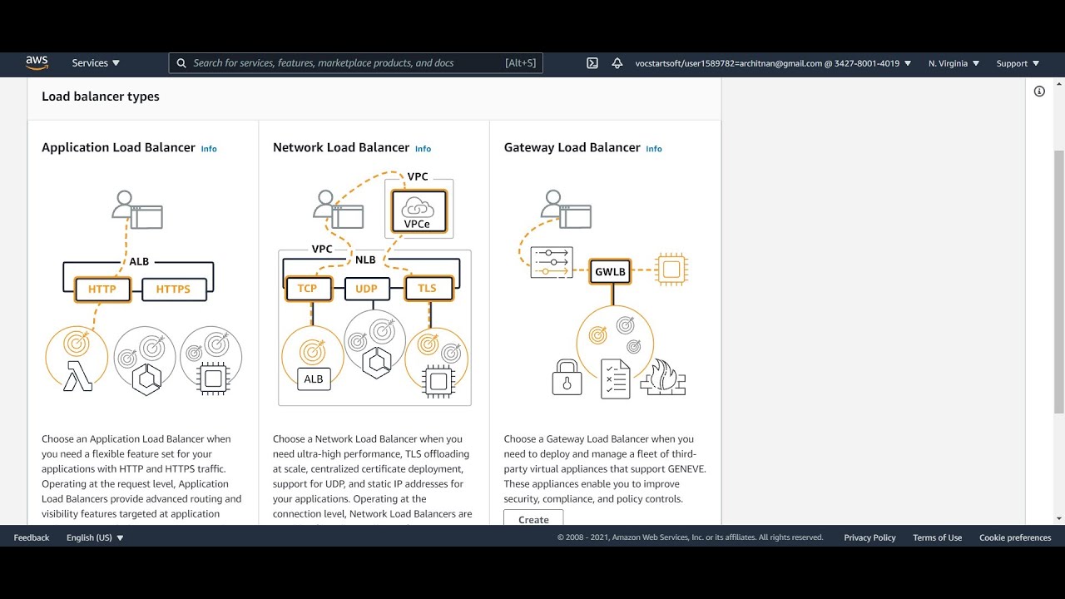The image size is (1065, 599).
Task: Open the Privacy Policy link
Action: click(869, 537)
